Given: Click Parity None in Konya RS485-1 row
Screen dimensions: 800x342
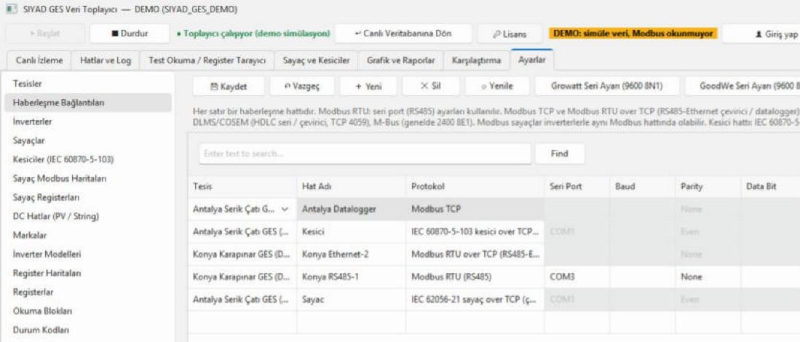Looking at the screenshot, I should point(708,277).
